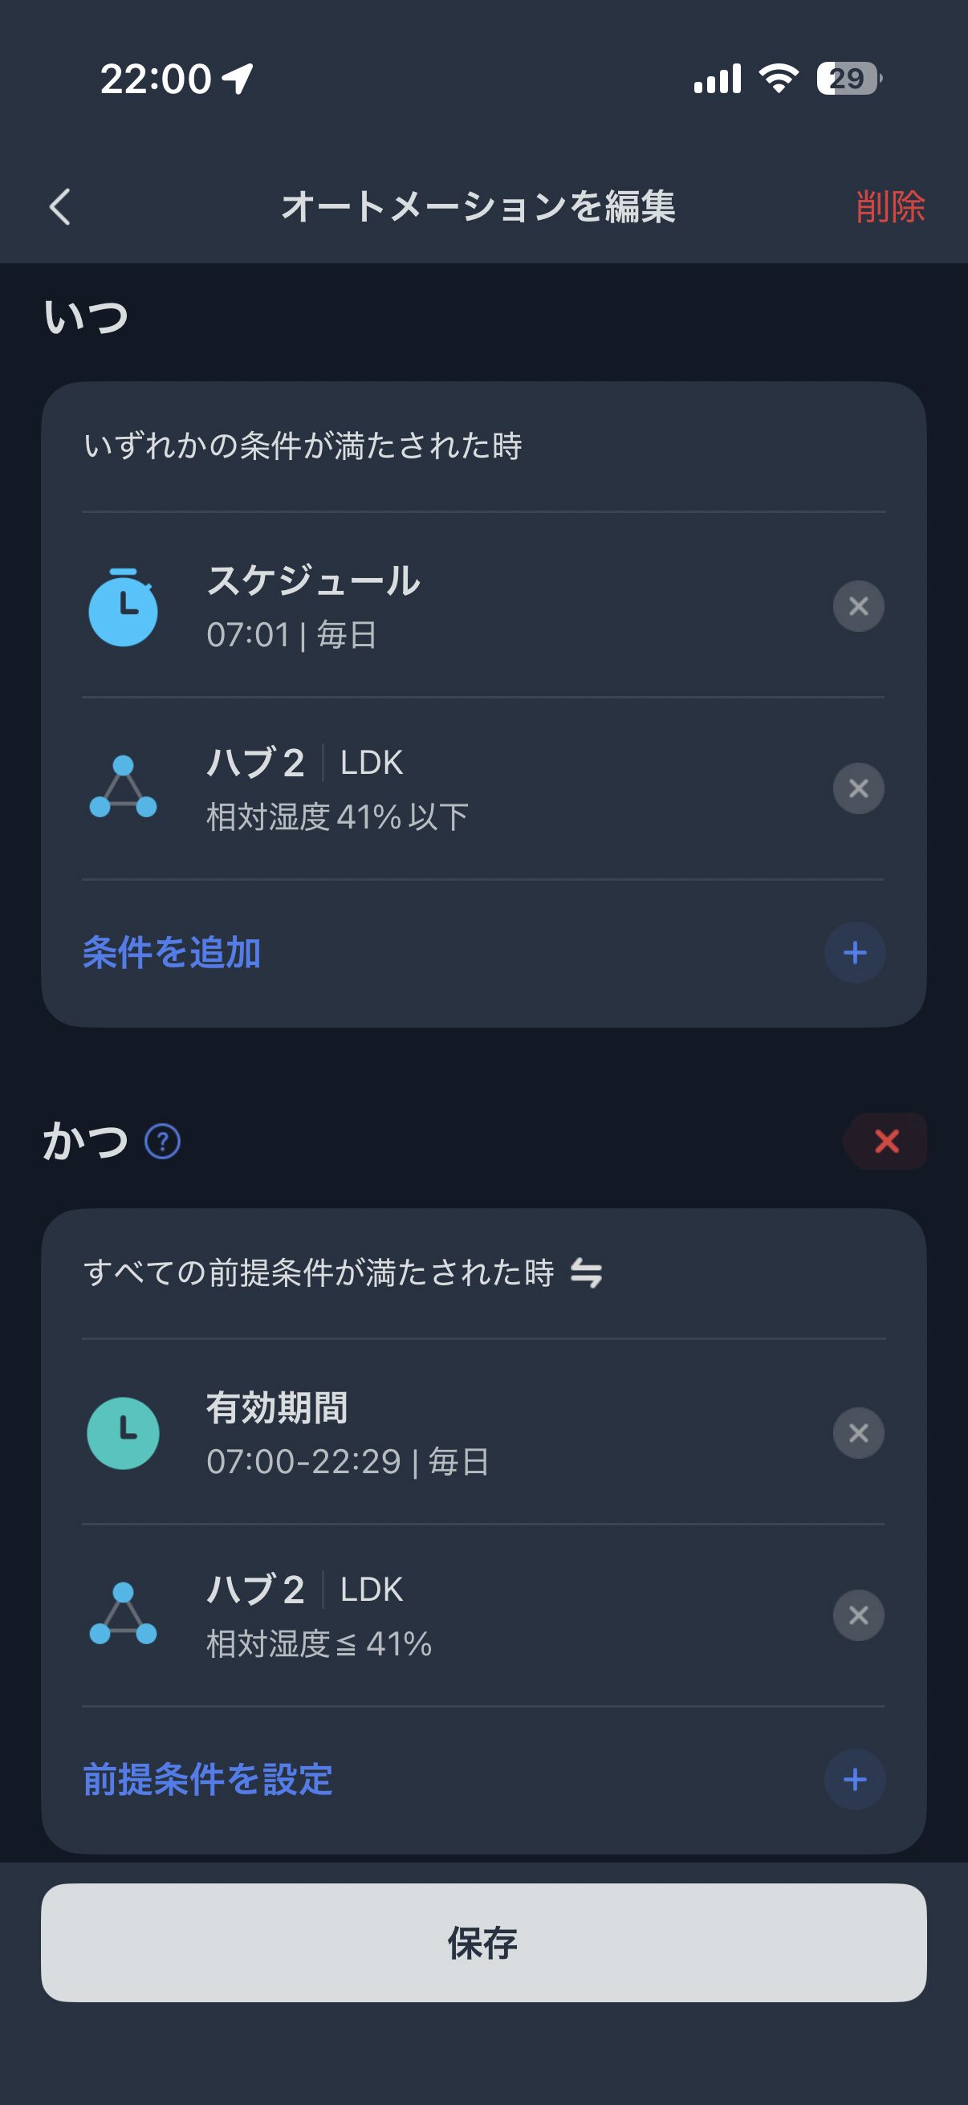Toggle the all-preconditions swap arrows

coord(586,1273)
